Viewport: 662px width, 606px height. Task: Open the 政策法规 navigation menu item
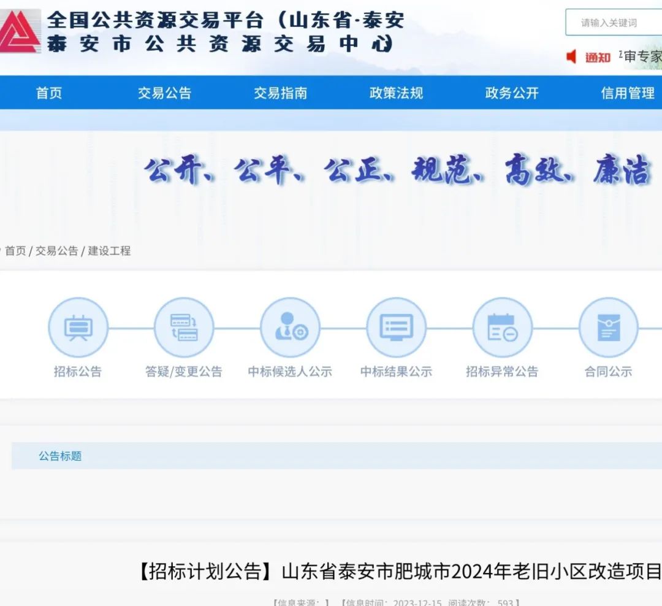396,93
